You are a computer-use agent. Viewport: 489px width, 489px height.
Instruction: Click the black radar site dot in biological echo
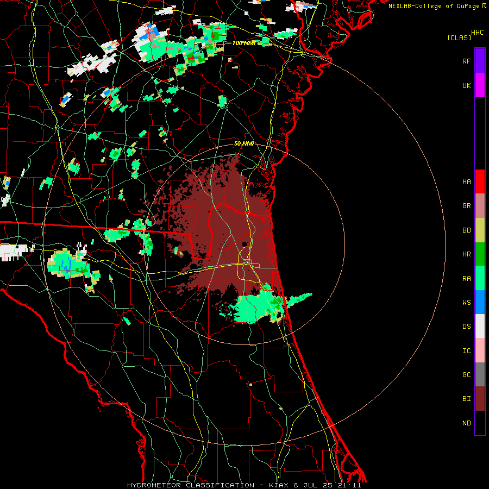pos(244,244)
